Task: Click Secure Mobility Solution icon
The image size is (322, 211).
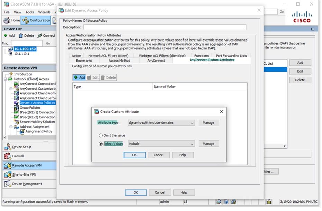Action: (16, 122)
